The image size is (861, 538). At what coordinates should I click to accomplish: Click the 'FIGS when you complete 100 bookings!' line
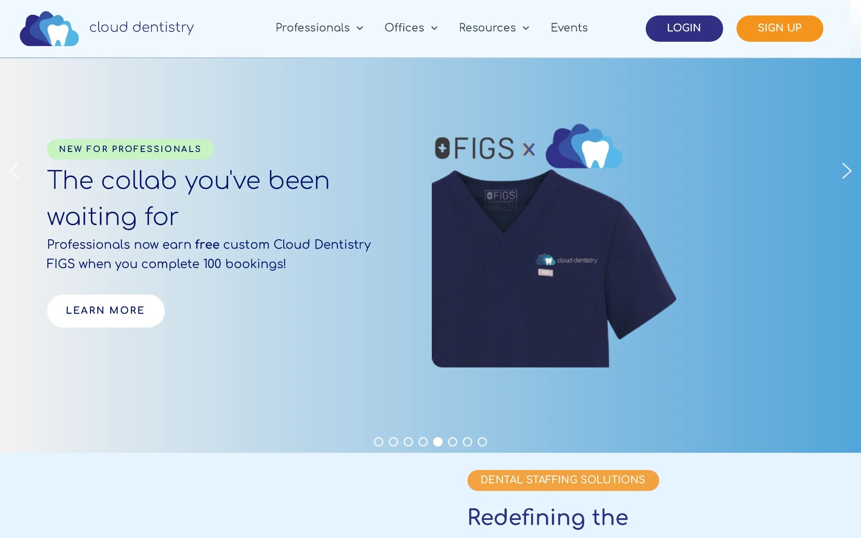pos(166,264)
